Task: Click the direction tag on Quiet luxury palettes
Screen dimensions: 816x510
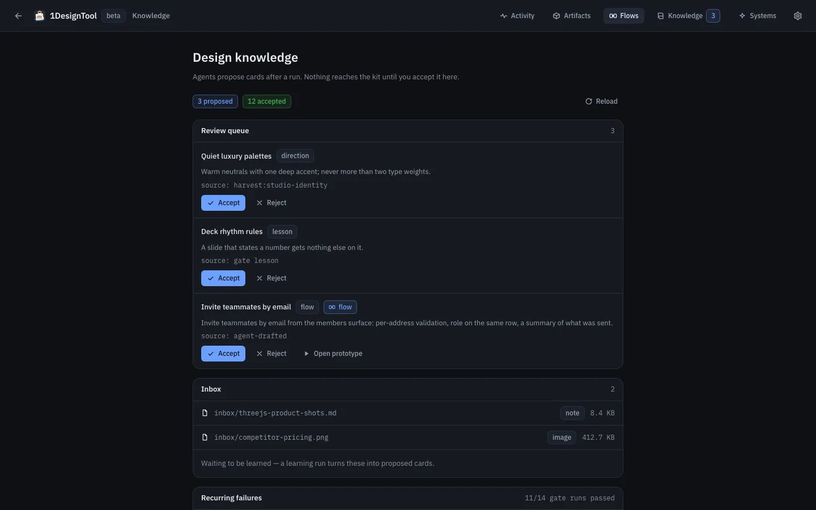Action: coord(295,156)
